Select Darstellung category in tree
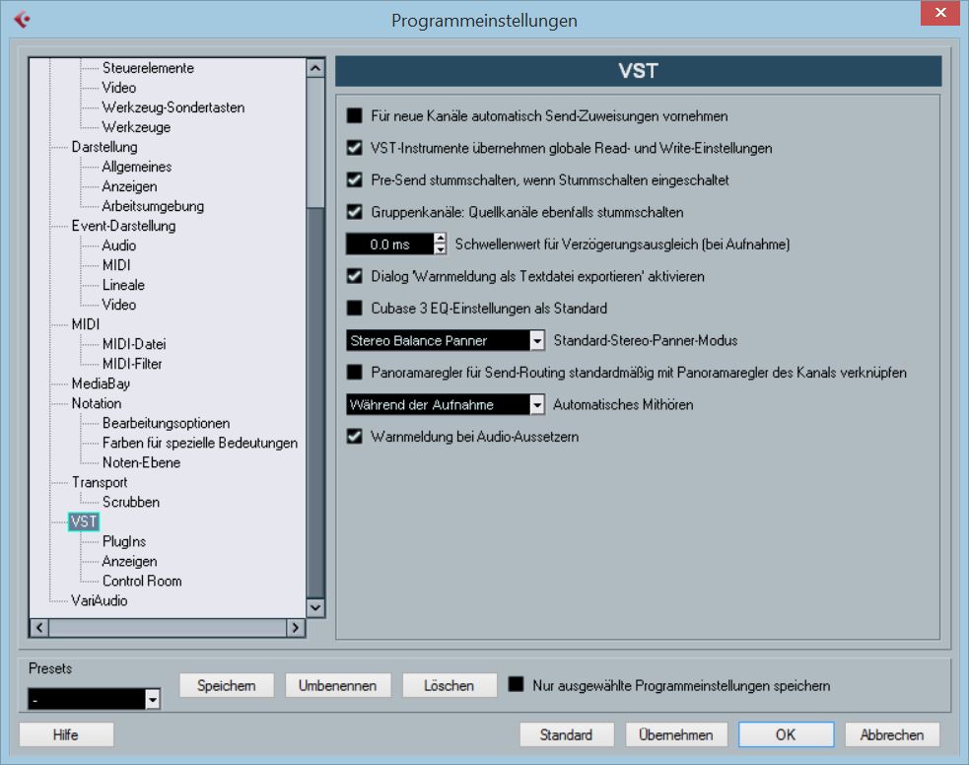This screenshot has width=969, height=765. coord(104,147)
